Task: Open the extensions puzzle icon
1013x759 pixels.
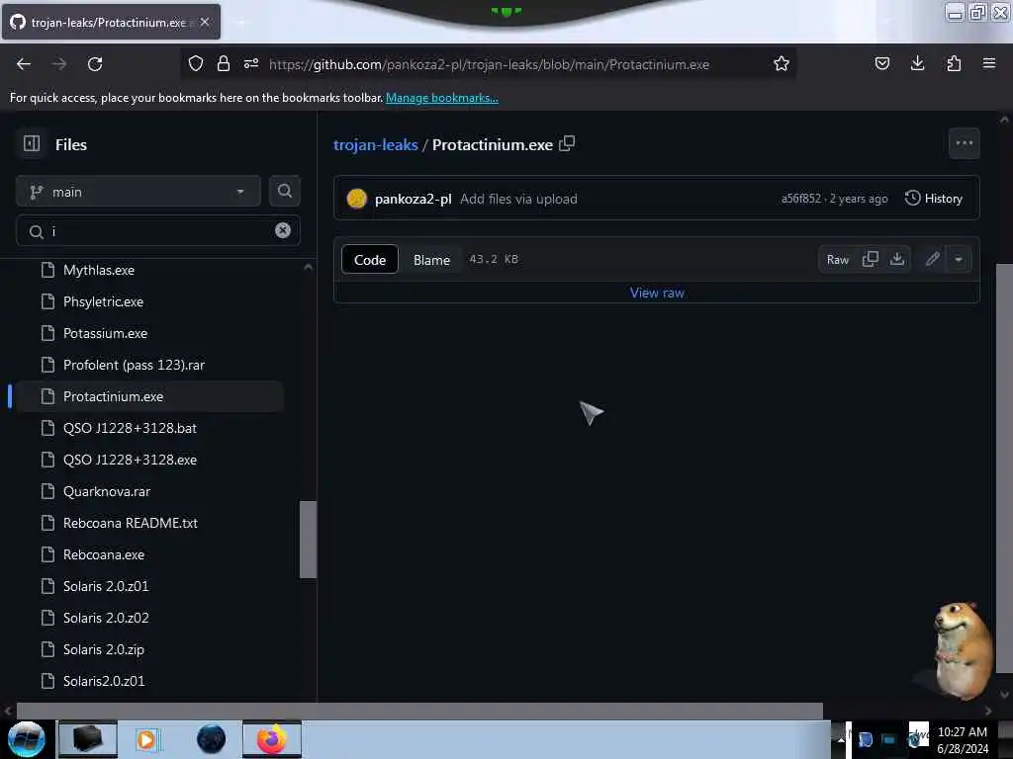Action: [954, 63]
